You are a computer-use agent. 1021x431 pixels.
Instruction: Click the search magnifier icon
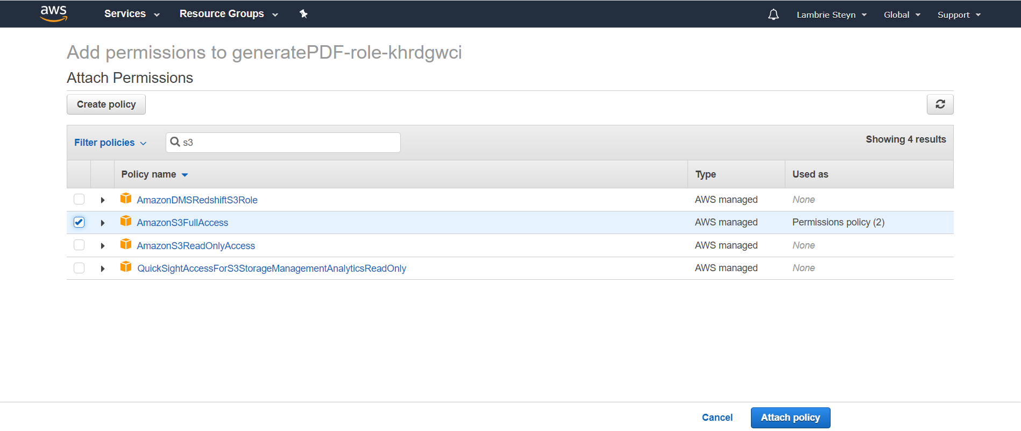click(175, 142)
